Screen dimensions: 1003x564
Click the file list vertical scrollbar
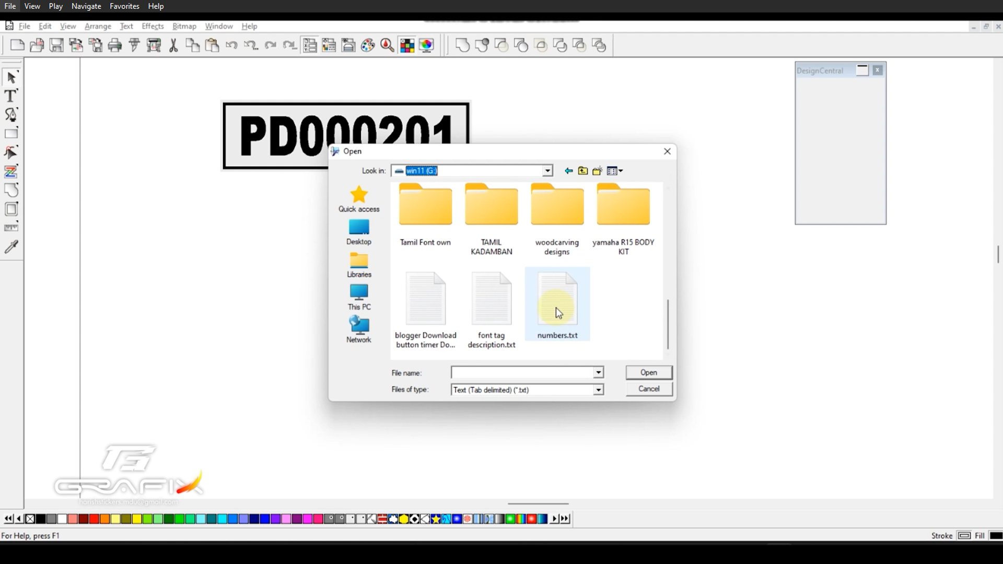coord(668,324)
